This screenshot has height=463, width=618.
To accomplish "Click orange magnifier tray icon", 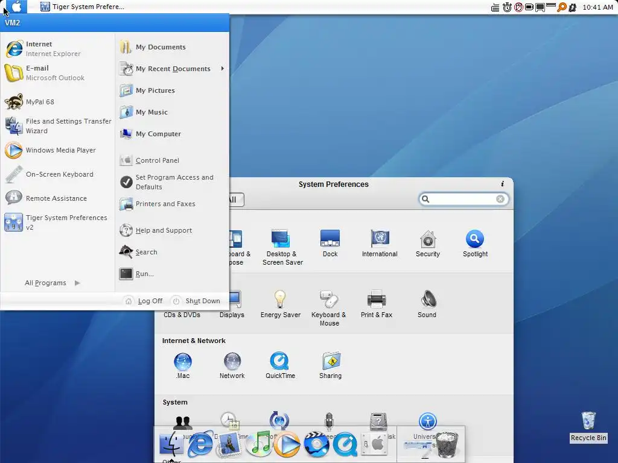I will [561, 7].
